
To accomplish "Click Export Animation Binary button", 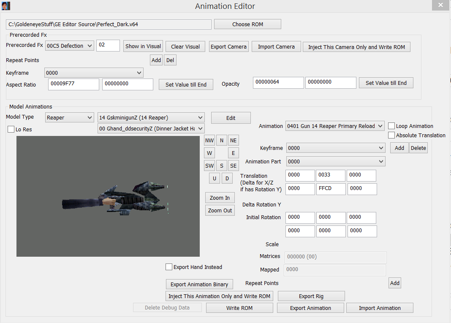I will (199, 284).
